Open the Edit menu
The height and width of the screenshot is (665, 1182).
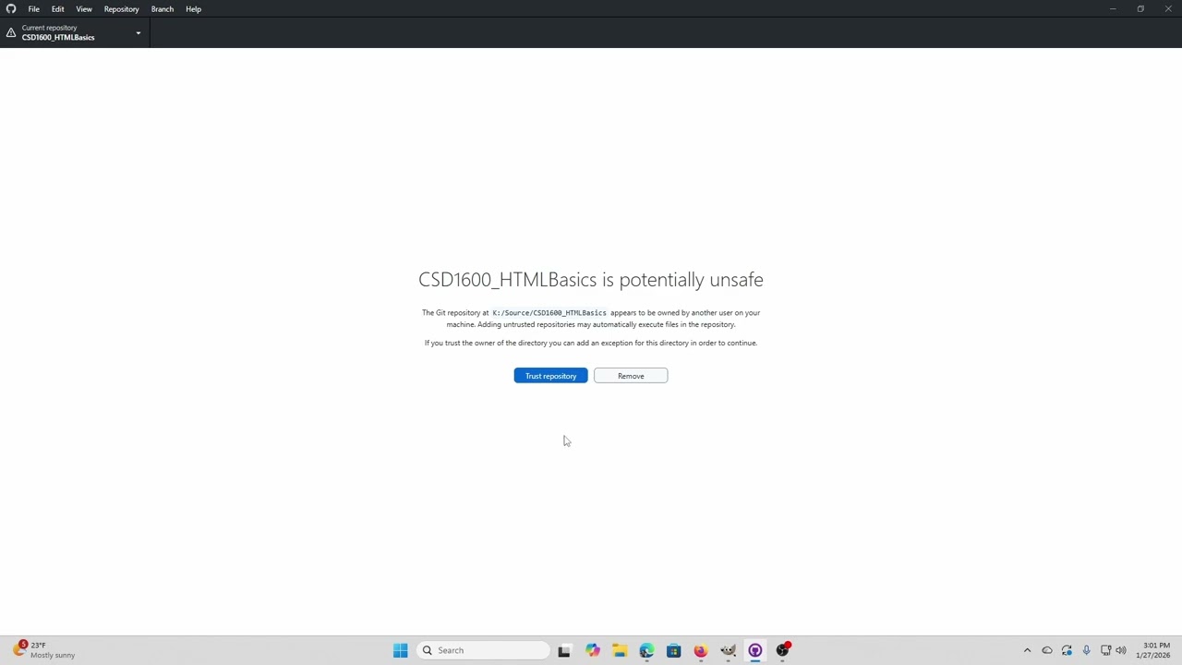pos(57,9)
